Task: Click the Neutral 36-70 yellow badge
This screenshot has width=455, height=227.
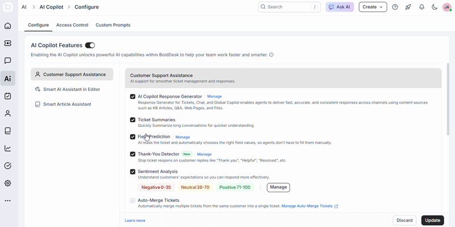Action: point(195,187)
